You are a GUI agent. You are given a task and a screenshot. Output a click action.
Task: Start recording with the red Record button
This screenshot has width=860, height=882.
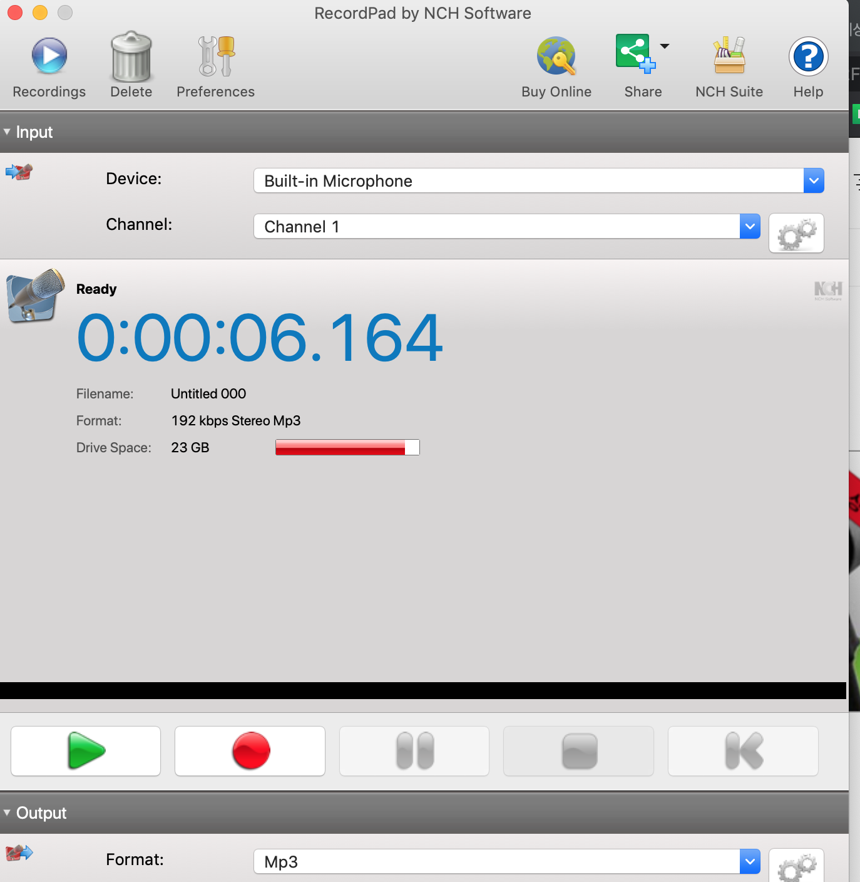pyautogui.click(x=250, y=751)
